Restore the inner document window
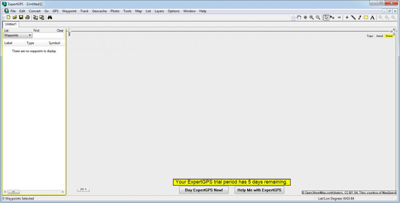Screen dimensions: 400x203 point(389,11)
